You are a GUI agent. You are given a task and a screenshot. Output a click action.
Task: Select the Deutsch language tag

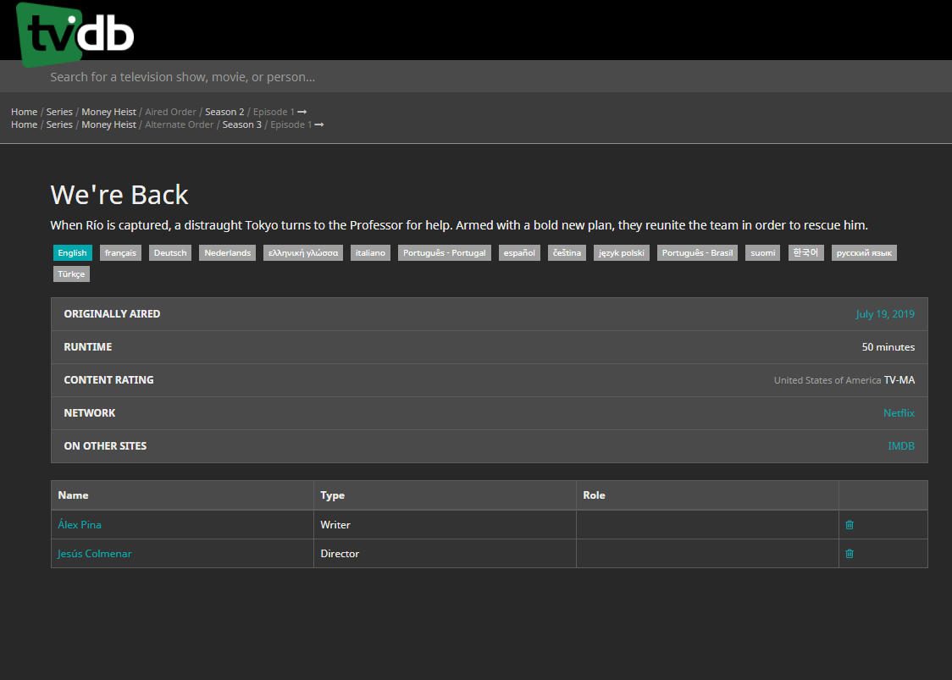click(x=170, y=253)
